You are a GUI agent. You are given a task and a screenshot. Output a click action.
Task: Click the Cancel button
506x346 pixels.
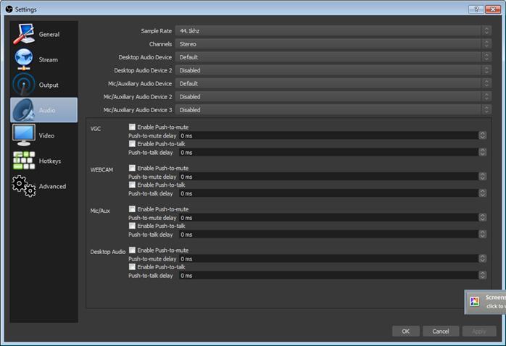click(441, 331)
